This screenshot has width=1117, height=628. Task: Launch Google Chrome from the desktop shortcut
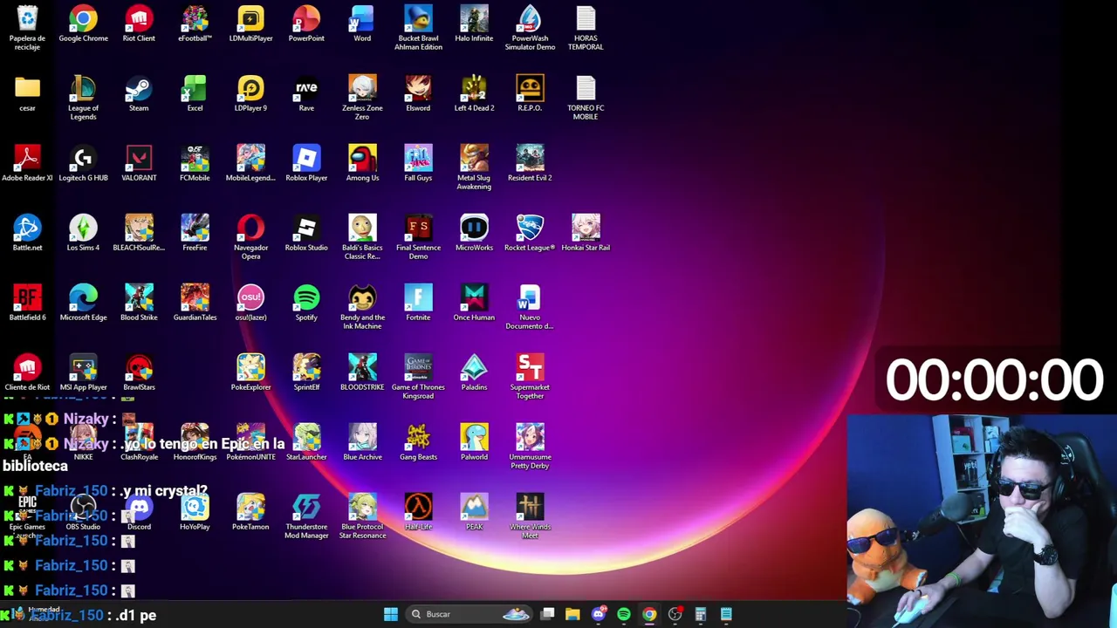[83, 24]
